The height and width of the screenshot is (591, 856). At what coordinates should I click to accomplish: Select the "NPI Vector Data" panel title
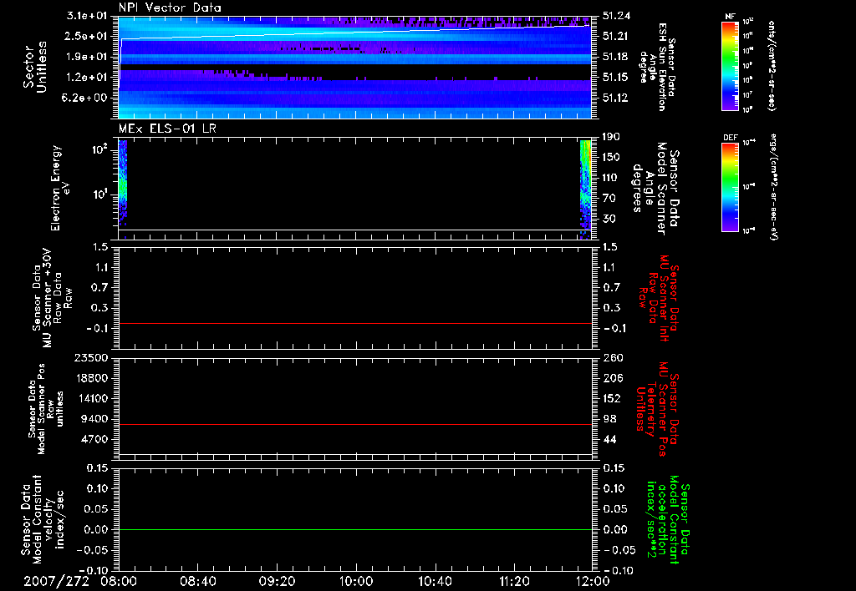pyautogui.click(x=171, y=8)
